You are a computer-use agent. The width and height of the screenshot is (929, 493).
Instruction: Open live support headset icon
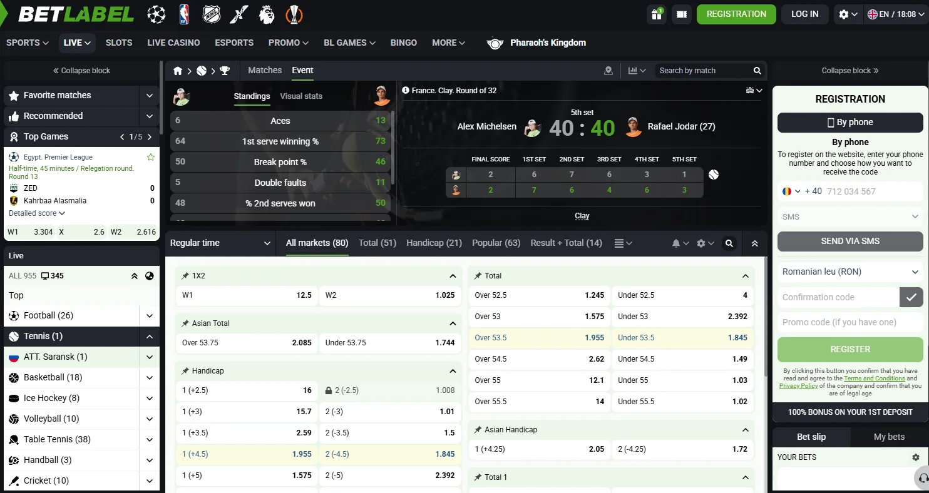[x=923, y=479]
